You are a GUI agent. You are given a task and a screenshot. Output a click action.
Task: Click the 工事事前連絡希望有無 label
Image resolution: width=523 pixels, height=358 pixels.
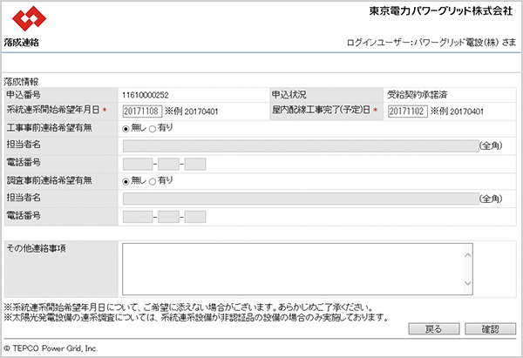click(x=50, y=128)
